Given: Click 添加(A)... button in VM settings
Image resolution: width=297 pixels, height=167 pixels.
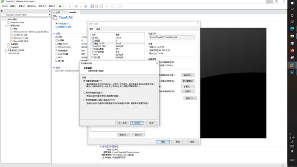Looking at the screenshot, I should (123, 135).
